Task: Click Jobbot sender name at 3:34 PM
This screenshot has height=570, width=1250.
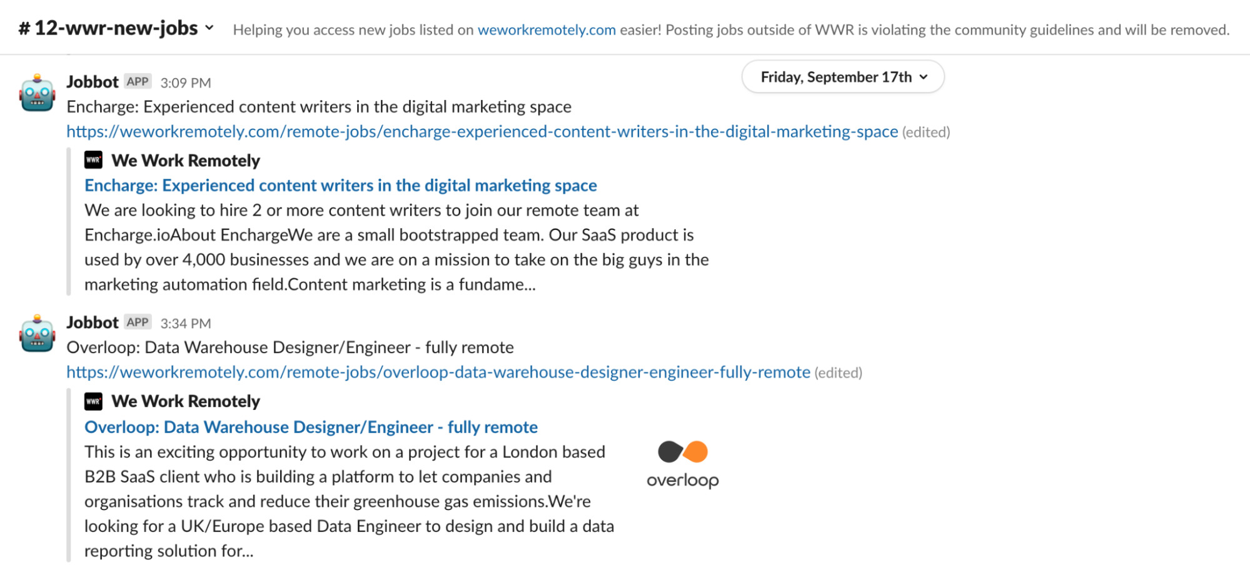Action: tap(93, 322)
